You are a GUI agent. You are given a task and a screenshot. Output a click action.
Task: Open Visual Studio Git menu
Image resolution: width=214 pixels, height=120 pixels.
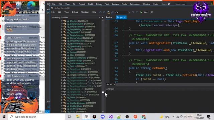point(74,4)
